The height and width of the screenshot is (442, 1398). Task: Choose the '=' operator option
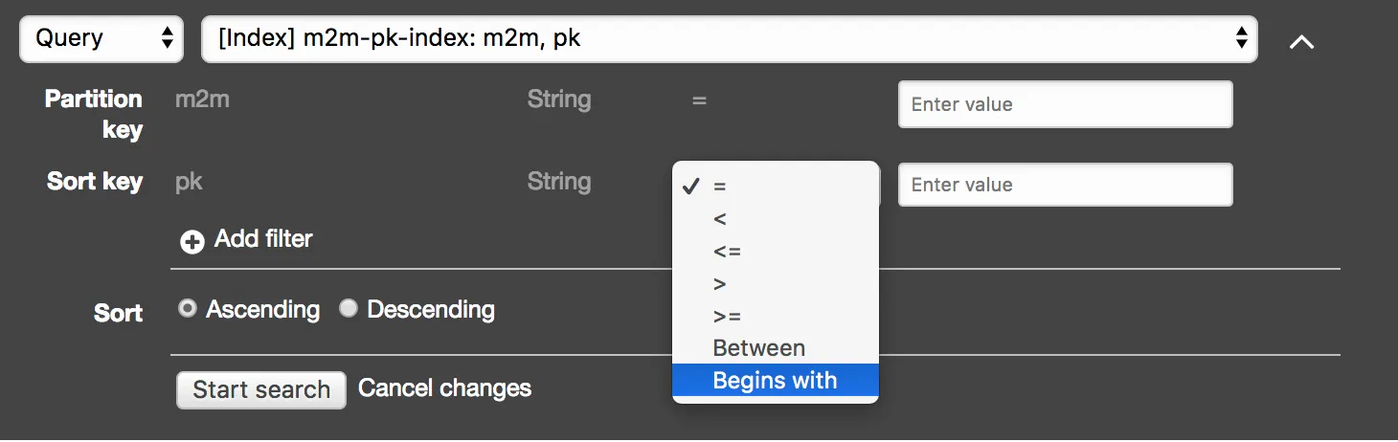tap(720, 188)
